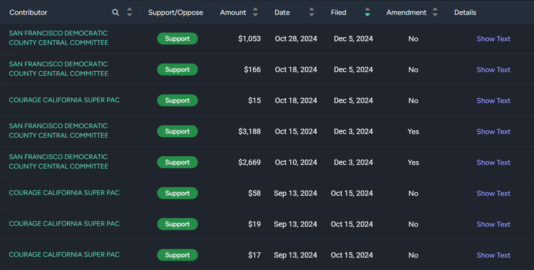This screenshot has width=534, height=270.
Task: Open San Francisco Democratic Committee Oct 28 link
Action: [x=59, y=38]
